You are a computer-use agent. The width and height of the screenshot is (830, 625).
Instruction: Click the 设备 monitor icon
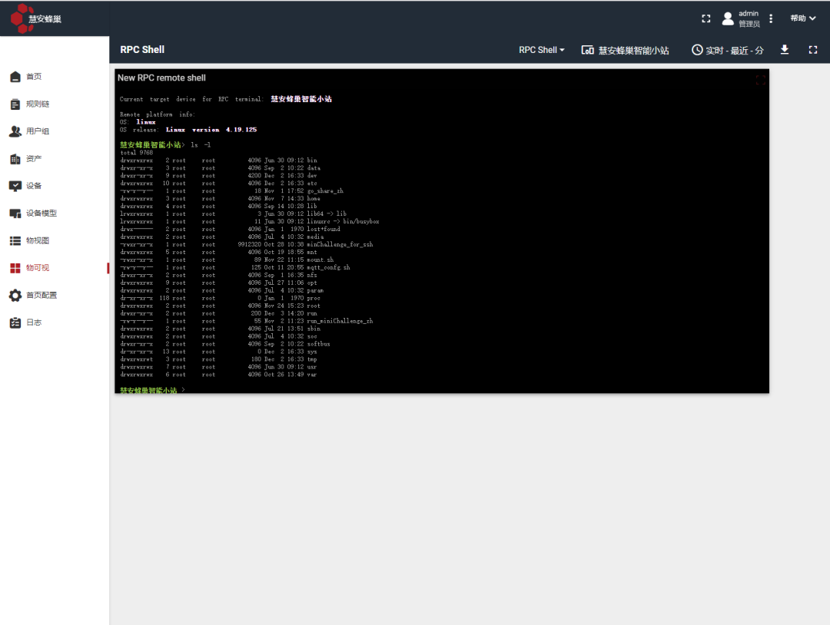(15, 186)
